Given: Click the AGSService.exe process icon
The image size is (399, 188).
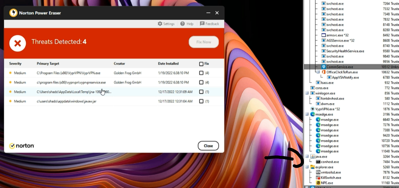Looking at the screenshot, I should click(324, 41).
